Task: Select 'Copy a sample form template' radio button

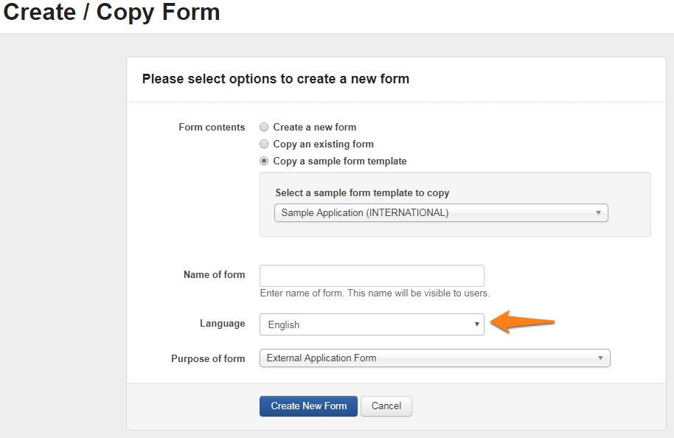Action: pyautogui.click(x=264, y=161)
